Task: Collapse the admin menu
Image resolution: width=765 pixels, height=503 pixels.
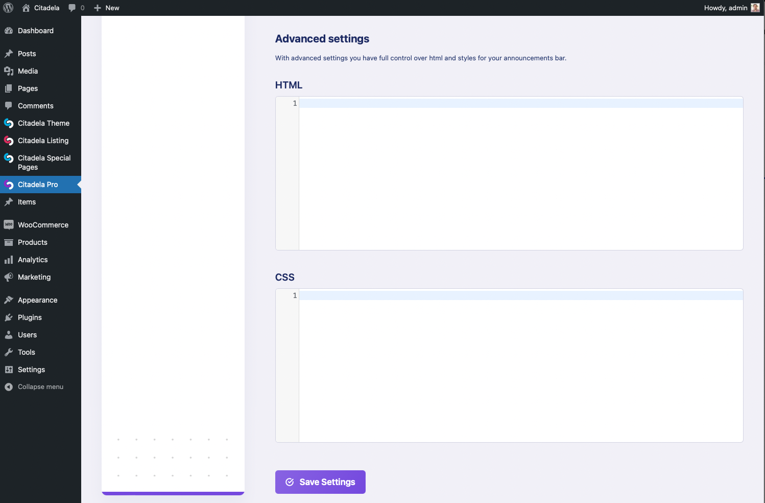Action: 40,387
